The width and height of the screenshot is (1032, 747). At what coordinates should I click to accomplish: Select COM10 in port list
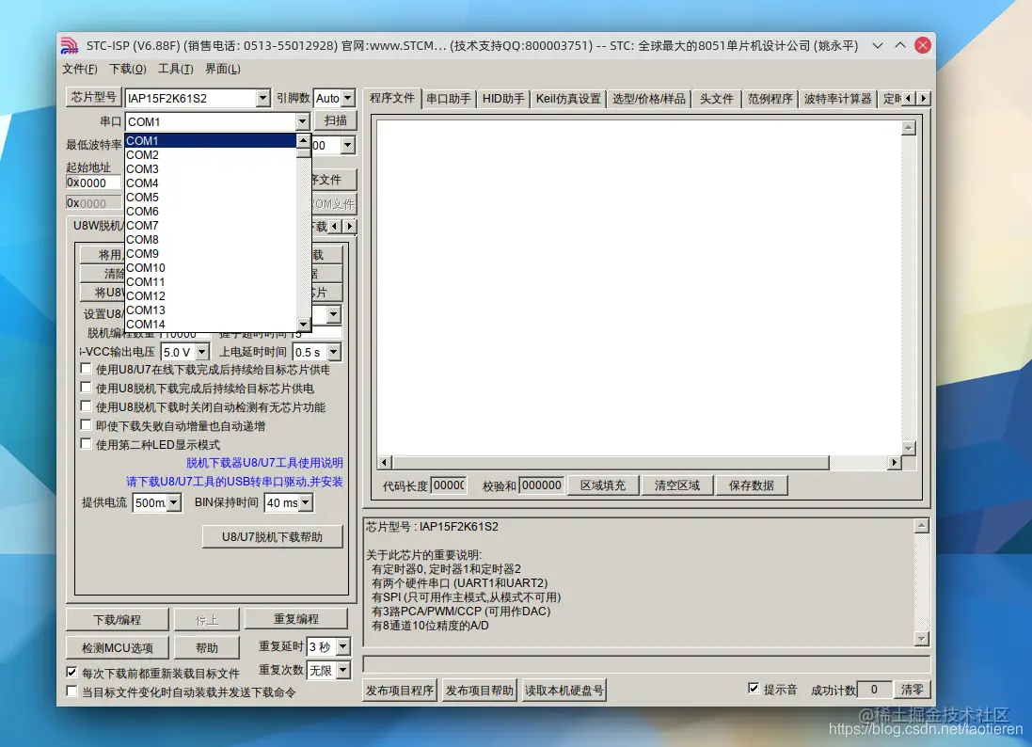[x=211, y=268]
